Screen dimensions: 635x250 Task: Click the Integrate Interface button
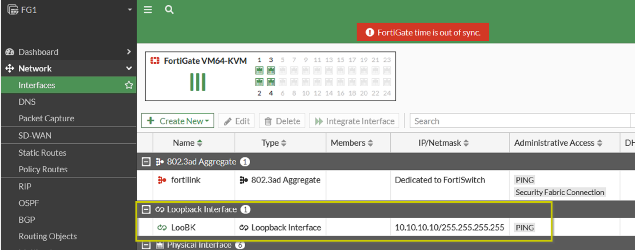point(354,121)
